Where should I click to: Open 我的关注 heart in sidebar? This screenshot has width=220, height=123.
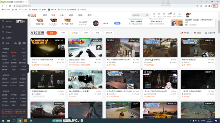tap(3, 21)
